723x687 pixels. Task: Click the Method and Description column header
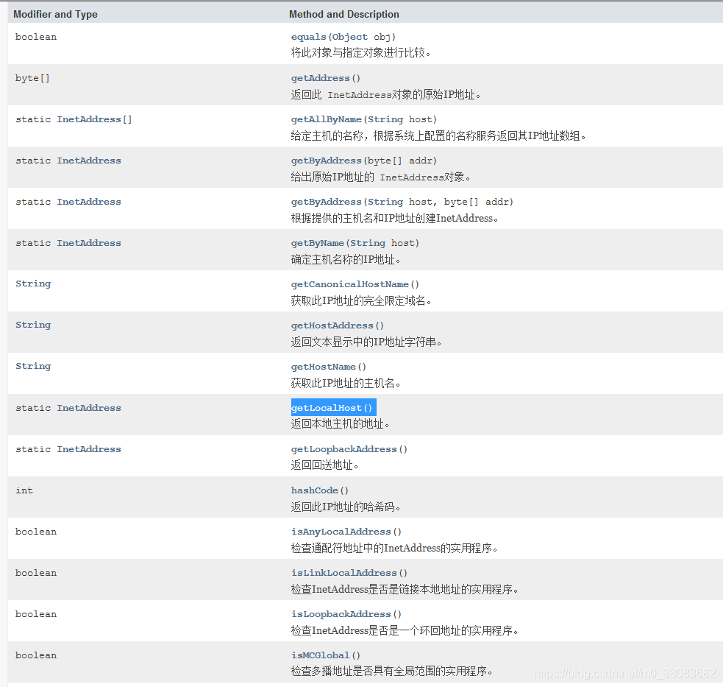343,13
